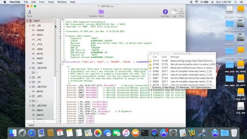Open Spotlight search in menu bar
The height and width of the screenshot is (139, 247).
click(x=235, y=2)
